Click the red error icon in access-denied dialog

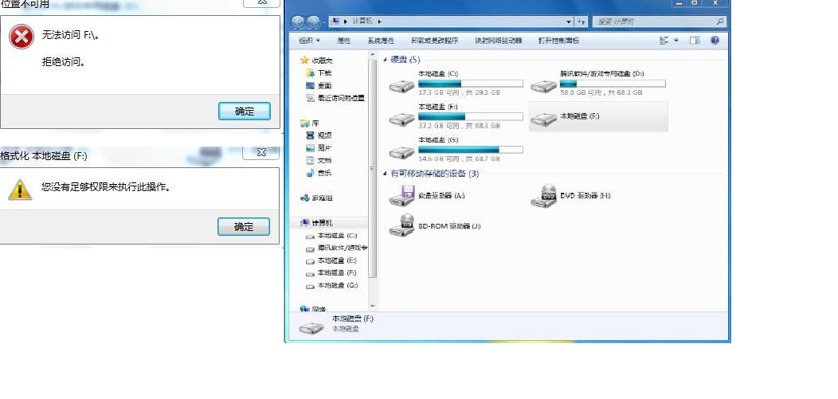coord(22,37)
